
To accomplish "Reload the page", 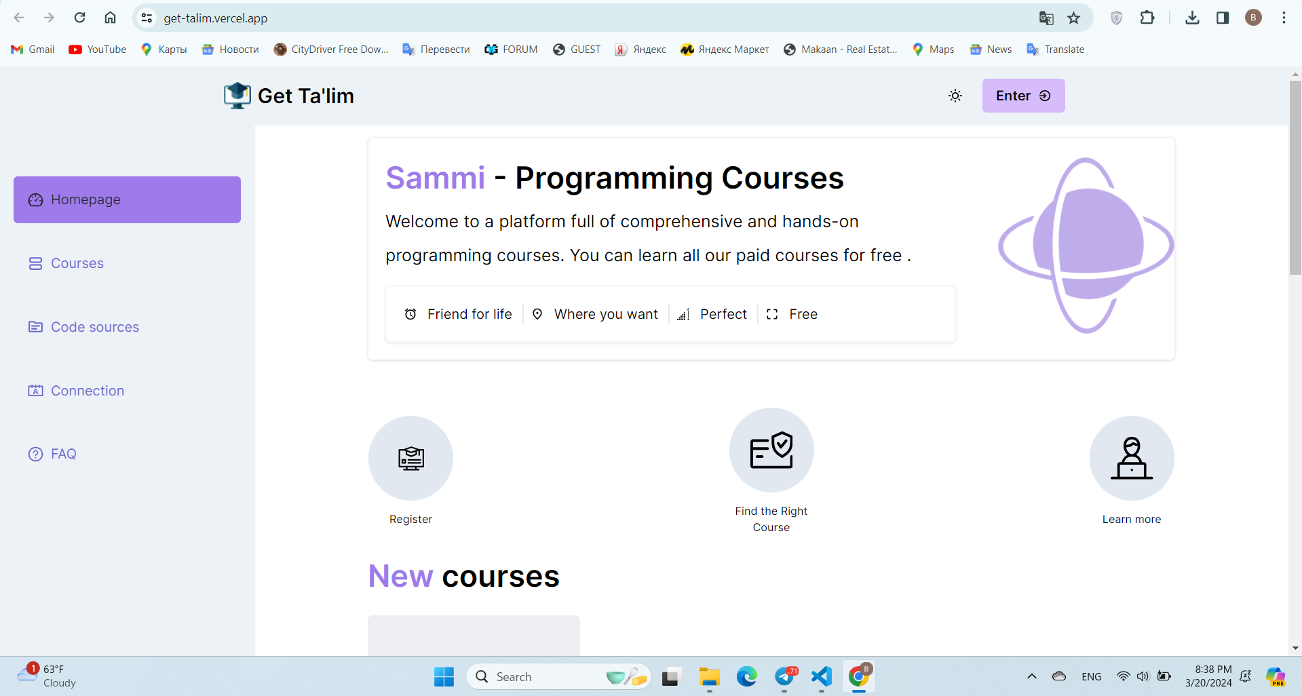I will tap(79, 18).
